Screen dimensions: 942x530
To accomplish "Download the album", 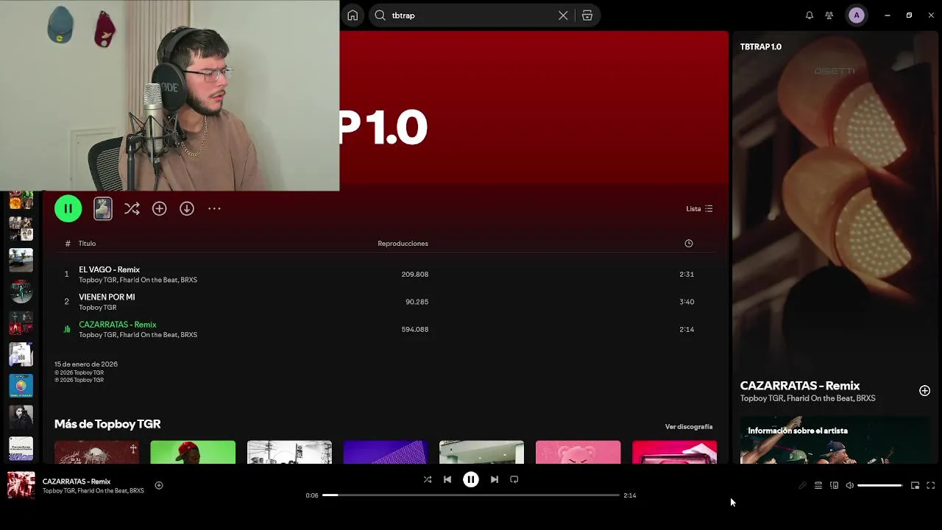I will (187, 209).
